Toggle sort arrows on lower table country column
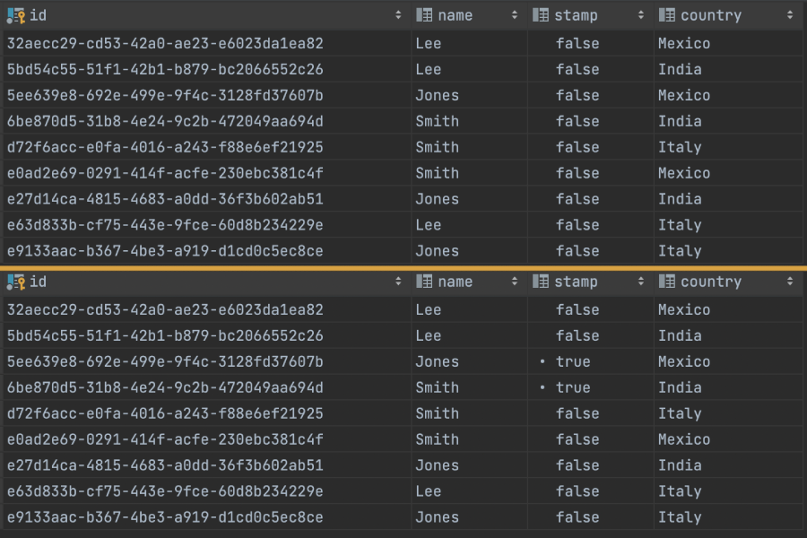Image resolution: width=807 pixels, height=538 pixels. [790, 282]
